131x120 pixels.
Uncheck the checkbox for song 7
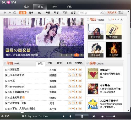click(6, 103)
